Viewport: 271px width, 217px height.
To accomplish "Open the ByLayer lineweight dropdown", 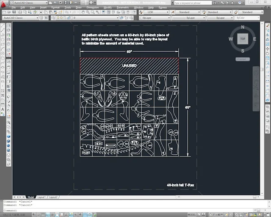I will click(232, 18).
